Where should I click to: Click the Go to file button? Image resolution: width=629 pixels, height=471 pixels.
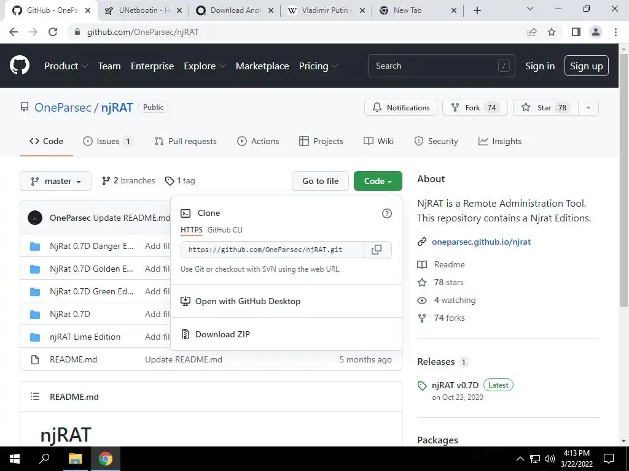point(320,181)
